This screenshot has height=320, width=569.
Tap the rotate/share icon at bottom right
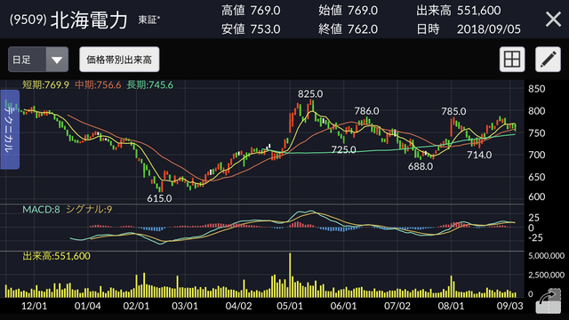pos(548,301)
